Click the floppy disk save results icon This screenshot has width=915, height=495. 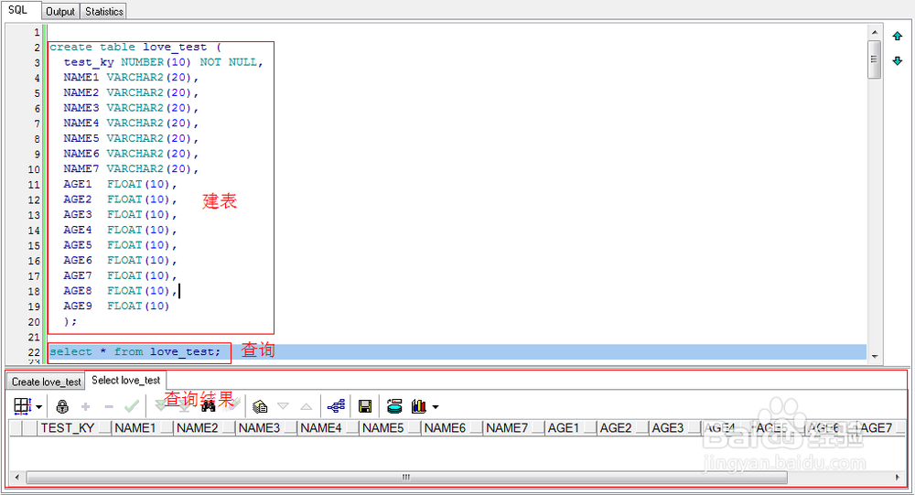(x=365, y=406)
